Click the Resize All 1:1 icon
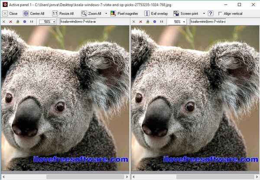This screenshot has width=260, height=180. [55, 13]
